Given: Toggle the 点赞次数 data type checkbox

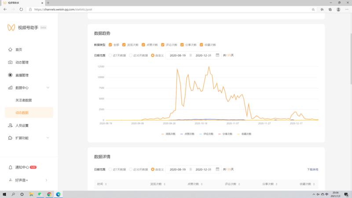Looking at the screenshot, I should point(143,45).
